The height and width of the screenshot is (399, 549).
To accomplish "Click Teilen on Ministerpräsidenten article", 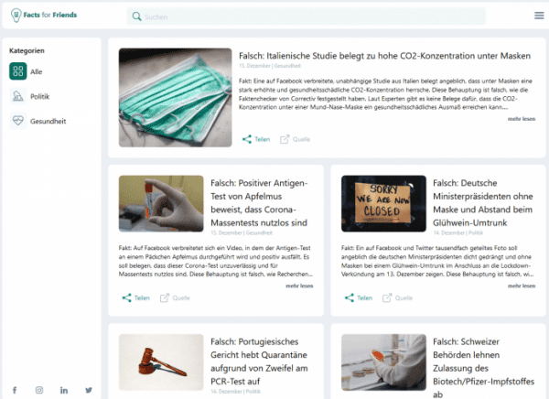I will point(364,297).
